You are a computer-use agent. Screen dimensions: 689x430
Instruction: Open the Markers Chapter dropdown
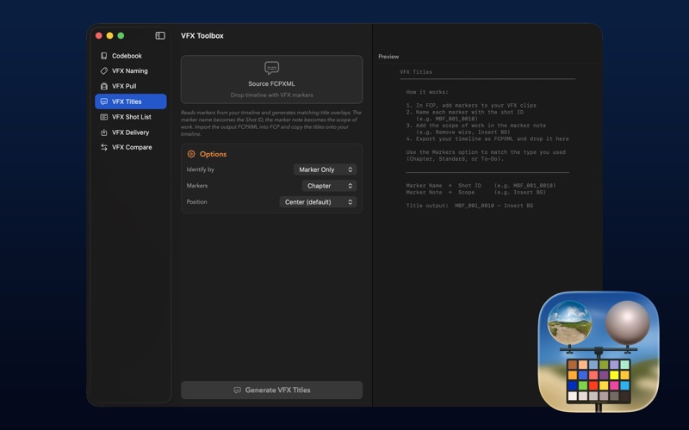pyautogui.click(x=329, y=186)
